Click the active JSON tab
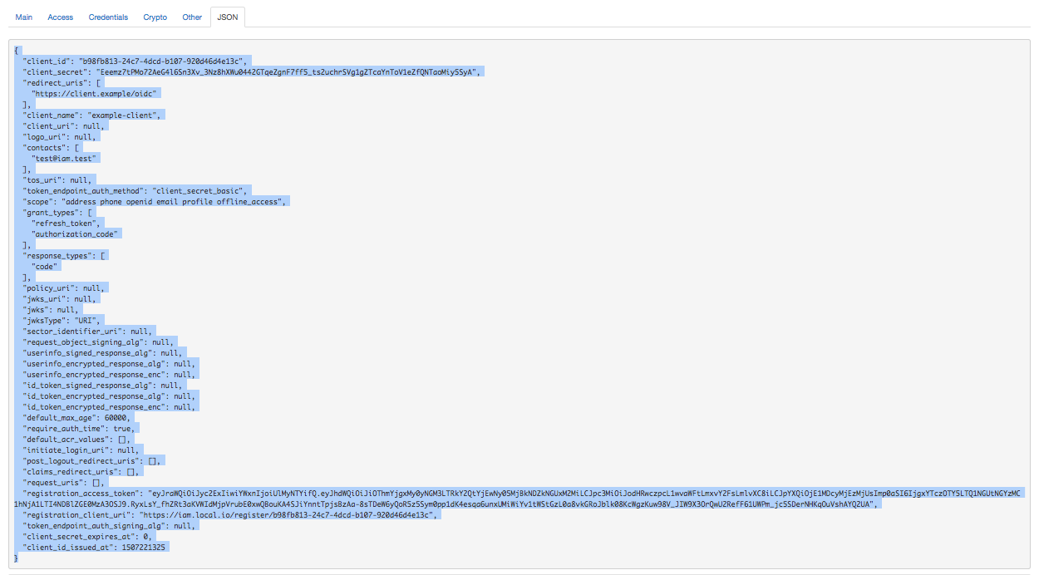The width and height of the screenshot is (1039, 575). (227, 17)
